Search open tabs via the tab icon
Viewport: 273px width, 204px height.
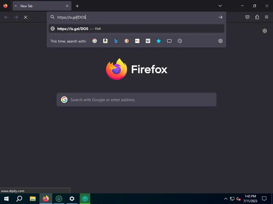169,41
